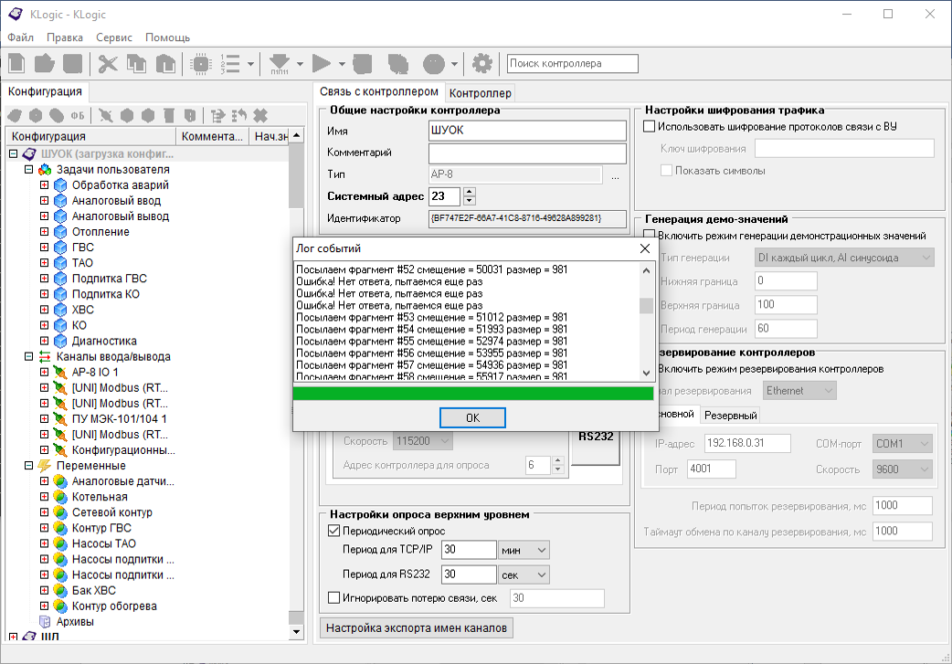Click the Play run toolbar icon

(x=321, y=63)
